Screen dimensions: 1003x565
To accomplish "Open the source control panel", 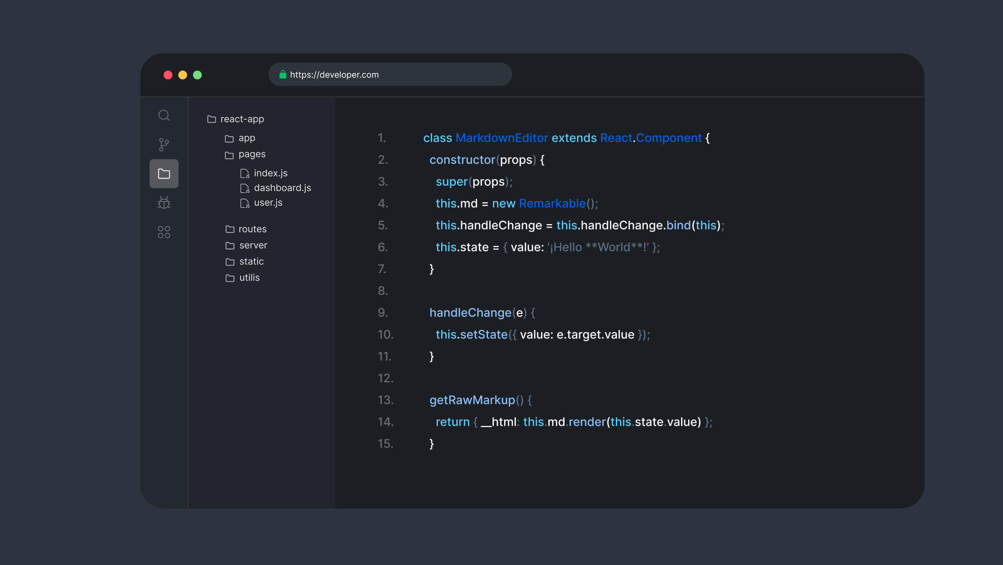I will tap(164, 144).
